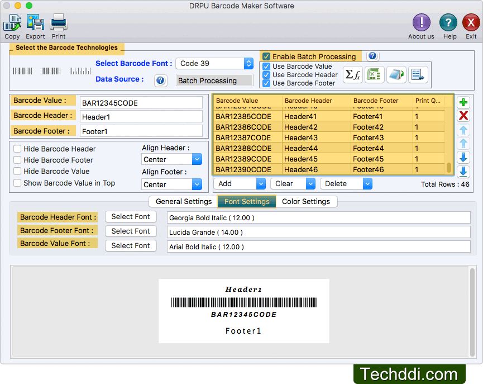Image resolution: width=483 pixels, height=384 pixels.
Task: Open the Select Barcode Font dropdown
Action: pos(214,64)
